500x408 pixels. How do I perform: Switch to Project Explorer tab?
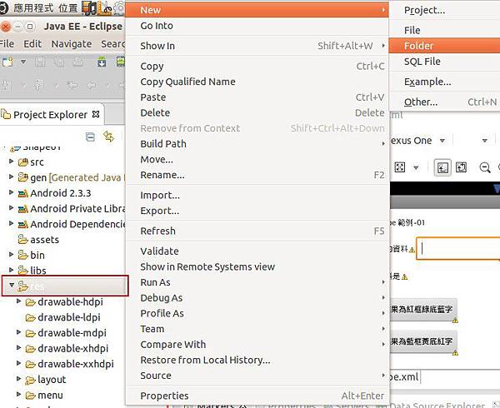click(50, 115)
